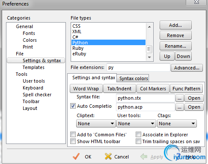Move file type Down

coord(183,56)
